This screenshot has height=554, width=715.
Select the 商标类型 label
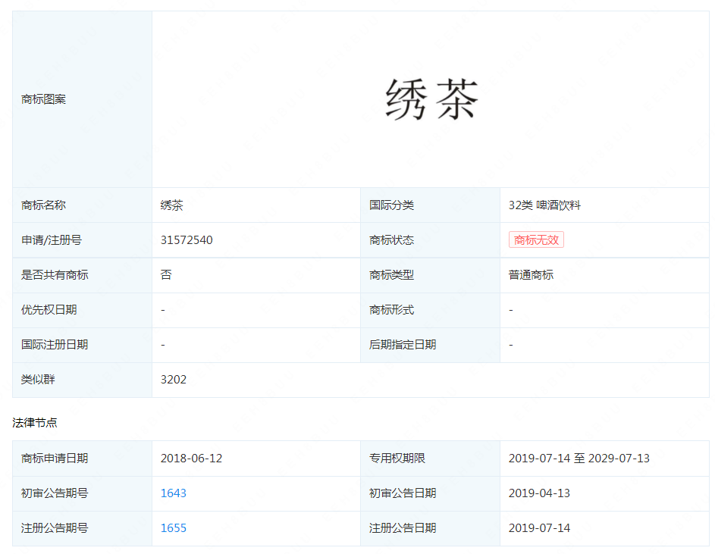(391, 275)
